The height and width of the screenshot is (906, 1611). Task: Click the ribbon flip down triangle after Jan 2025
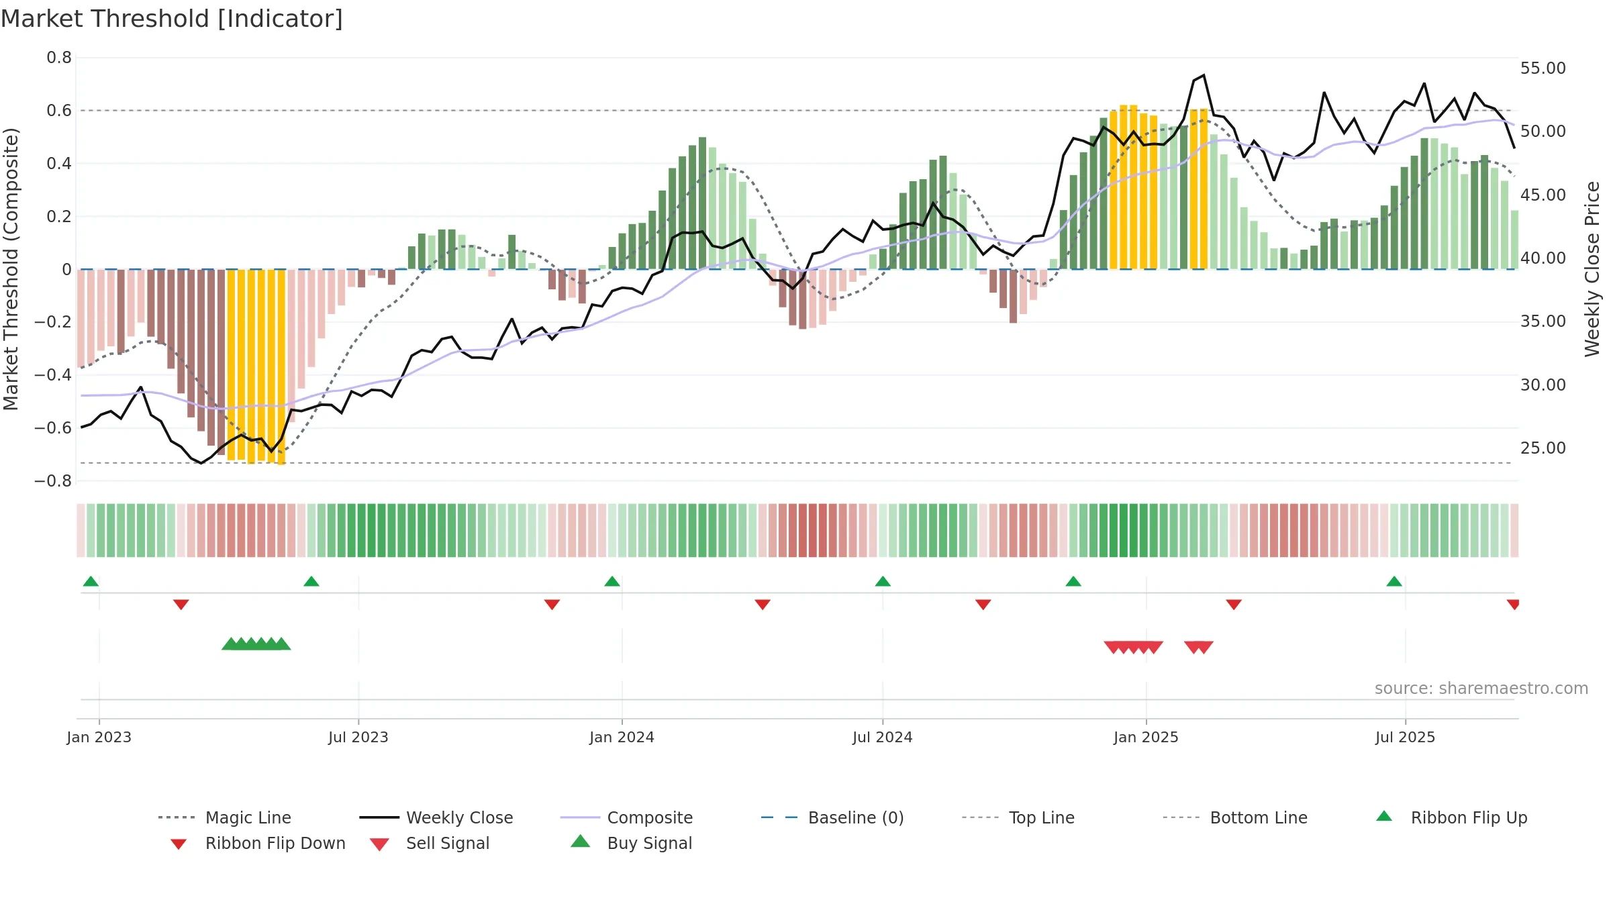(1234, 605)
